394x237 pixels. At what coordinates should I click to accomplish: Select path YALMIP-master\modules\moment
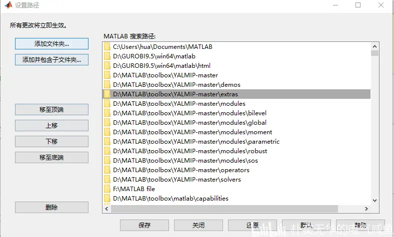pos(236,132)
